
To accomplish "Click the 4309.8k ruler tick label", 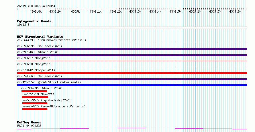I will click(x=235, y=12).
